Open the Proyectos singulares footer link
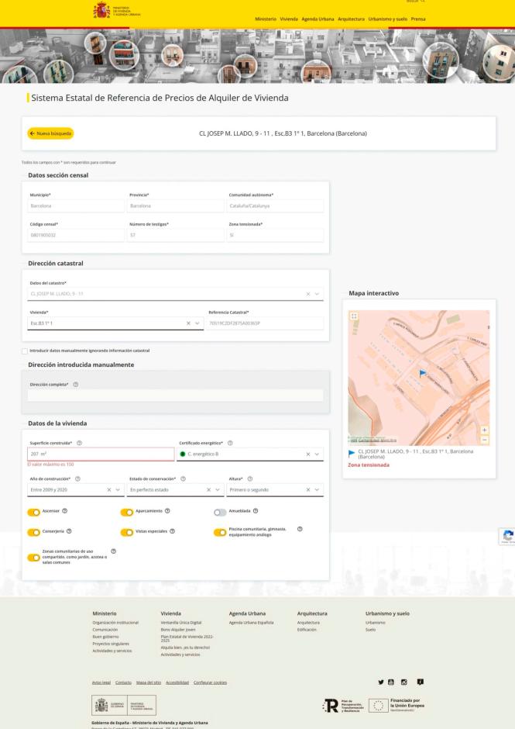The width and height of the screenshot is (515, 729). 111,644
